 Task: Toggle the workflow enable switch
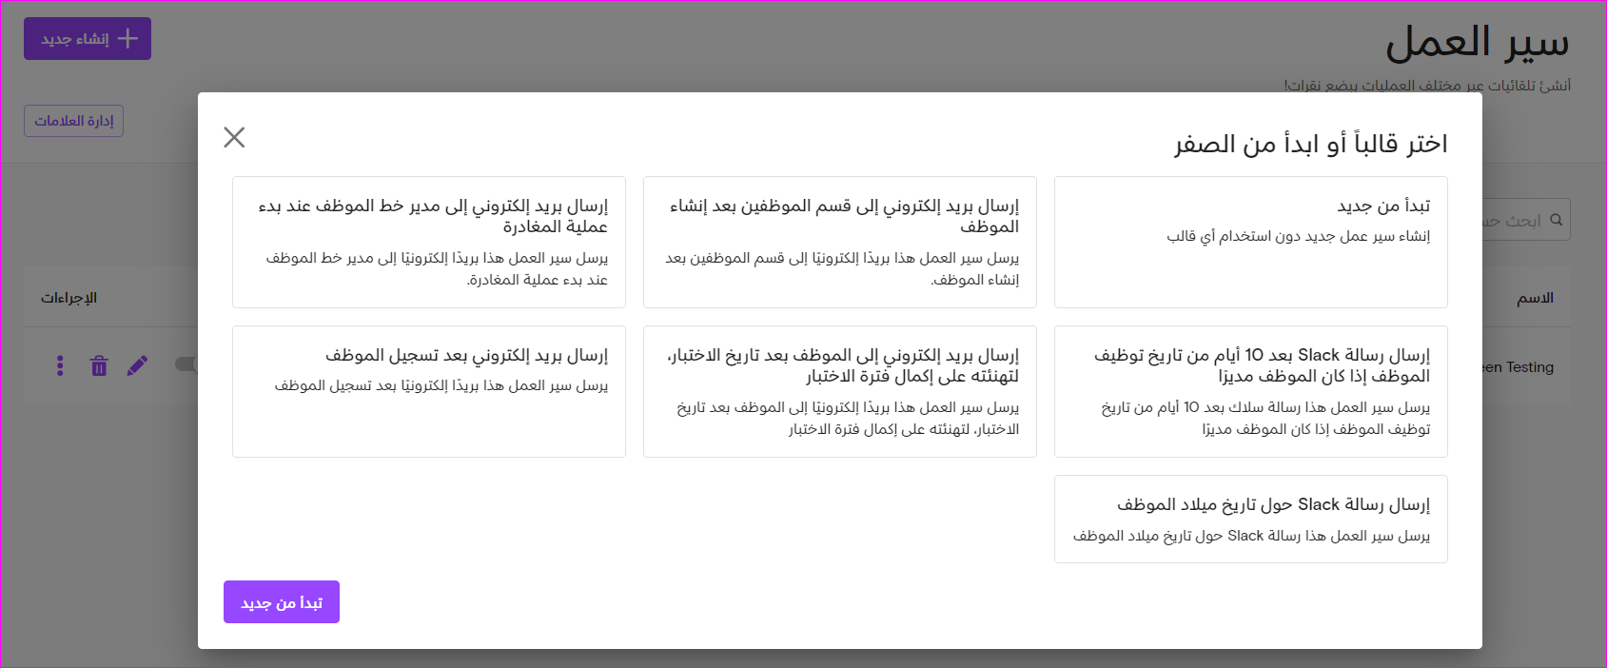[186, 364]
